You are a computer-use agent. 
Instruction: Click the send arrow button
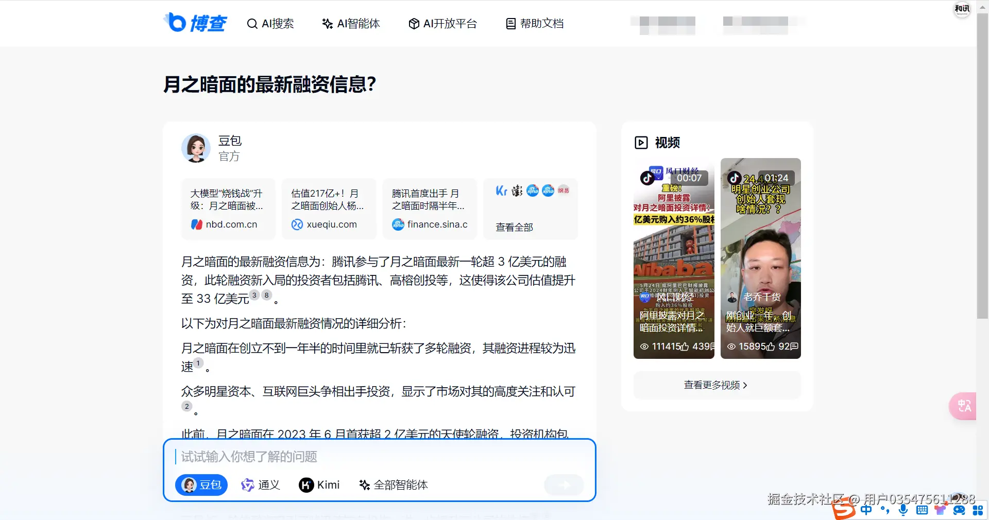[564, 484]
